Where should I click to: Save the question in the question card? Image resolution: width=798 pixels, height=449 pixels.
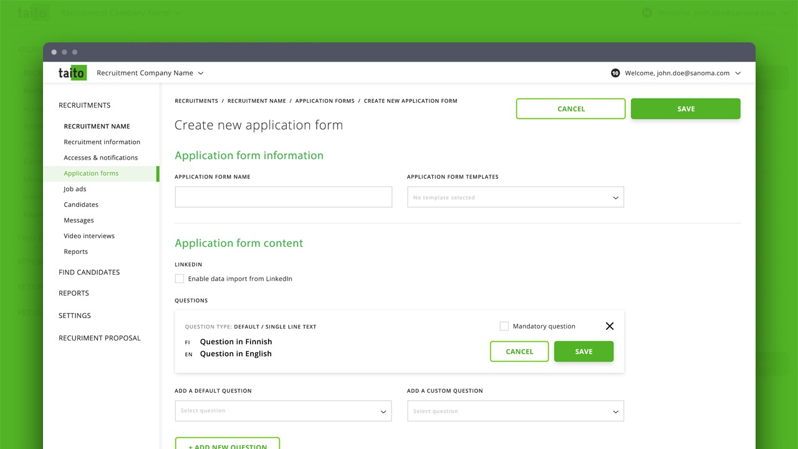click(584, 351)
